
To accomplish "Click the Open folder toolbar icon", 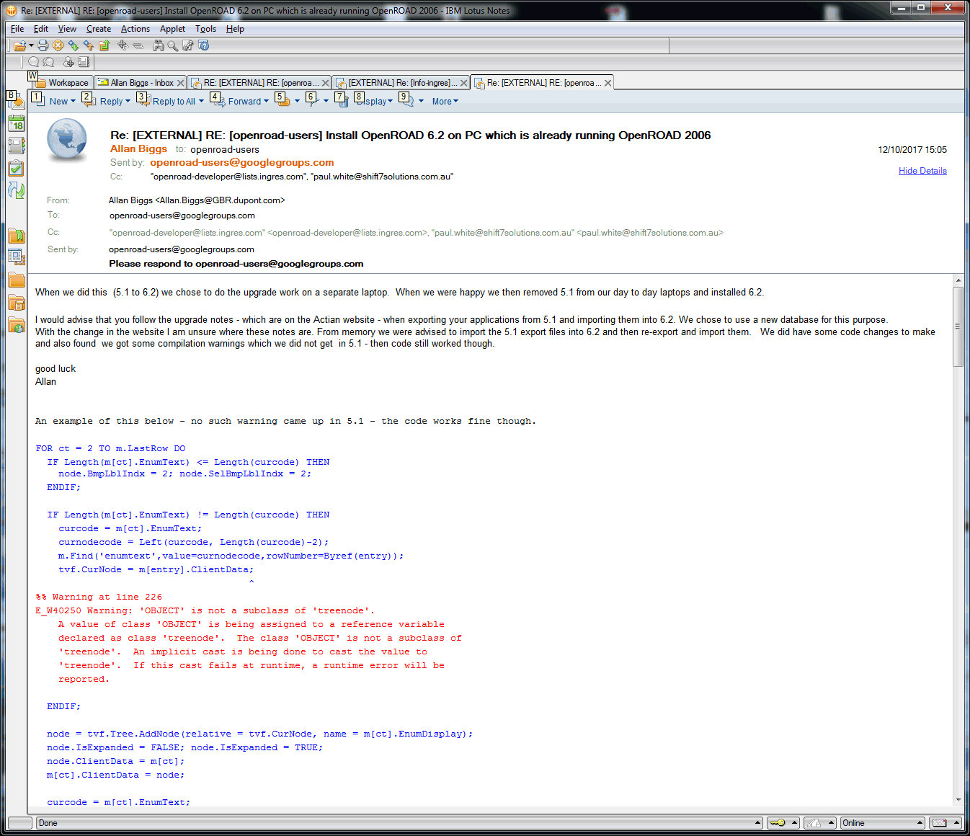I will [x=19, y=45].
